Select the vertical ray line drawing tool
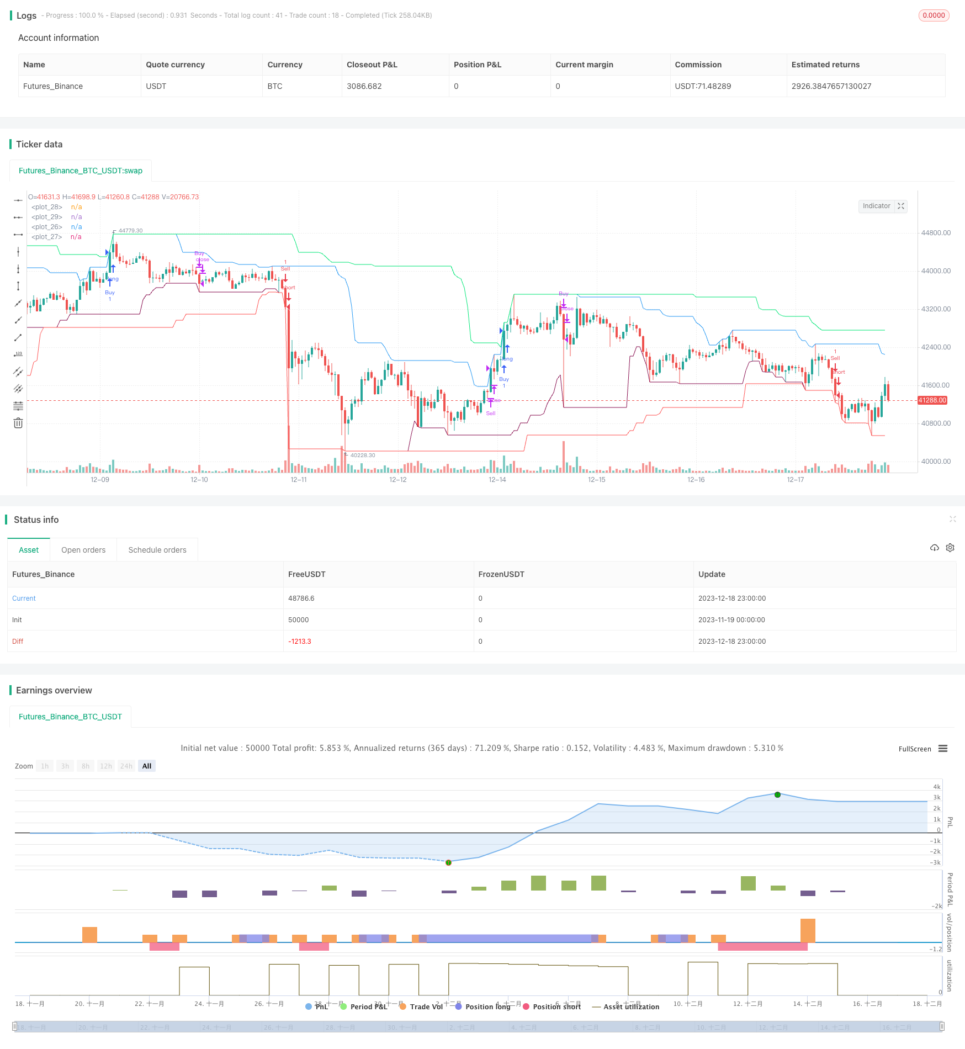Image resolution: width=965 pixels, height=1049 pixels. 18,269
